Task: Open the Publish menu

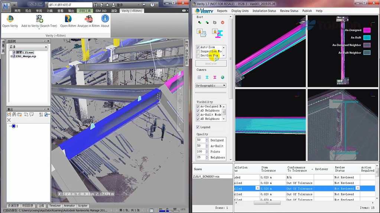Action: pyautogui.click(x=307, y=11)
